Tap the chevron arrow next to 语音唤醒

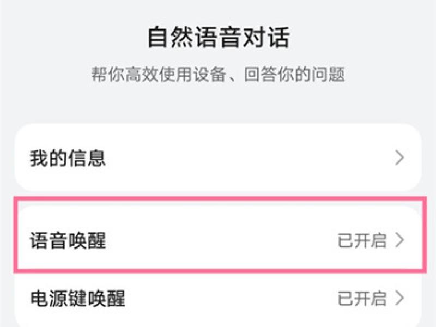pos(399,240)
